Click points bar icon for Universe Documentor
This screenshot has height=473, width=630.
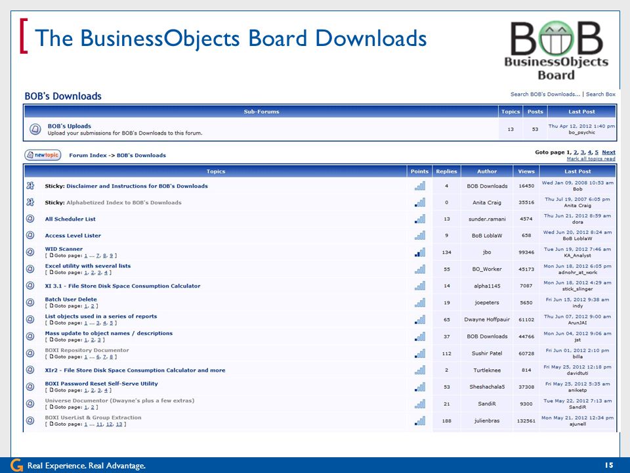pos(420,403)
